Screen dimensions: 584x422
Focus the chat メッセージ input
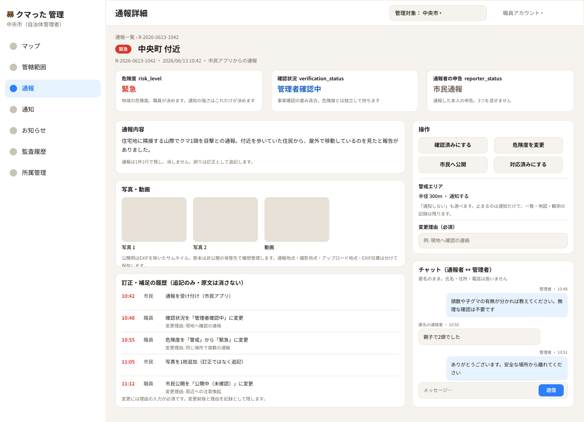479,390
